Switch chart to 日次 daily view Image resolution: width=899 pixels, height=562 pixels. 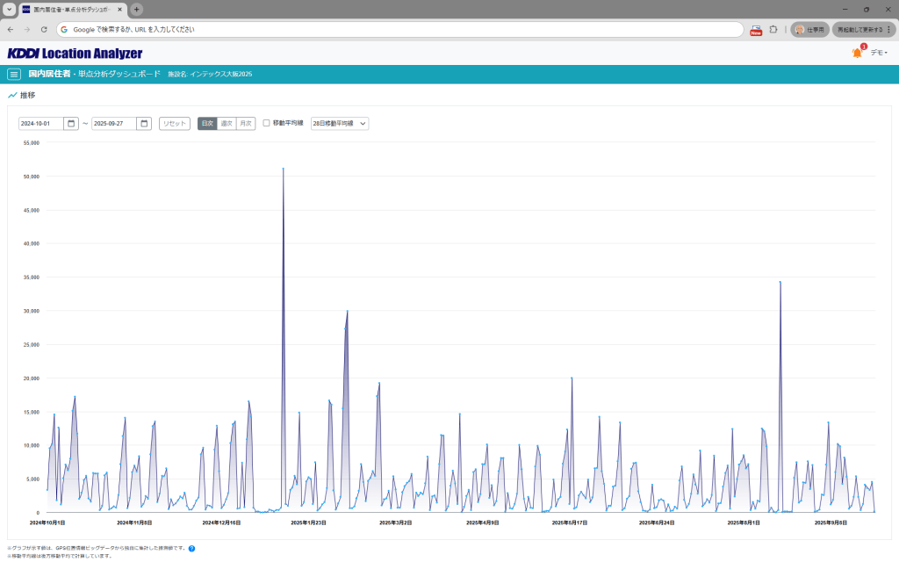click(207, 124)
